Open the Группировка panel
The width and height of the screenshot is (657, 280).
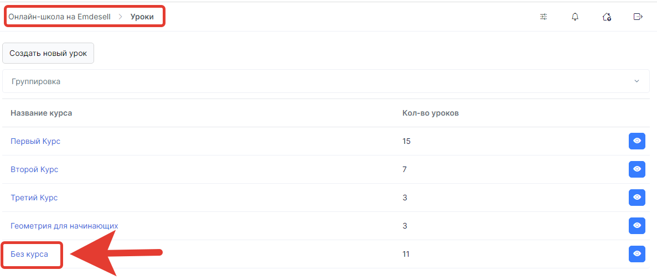[x=326, y=81]
